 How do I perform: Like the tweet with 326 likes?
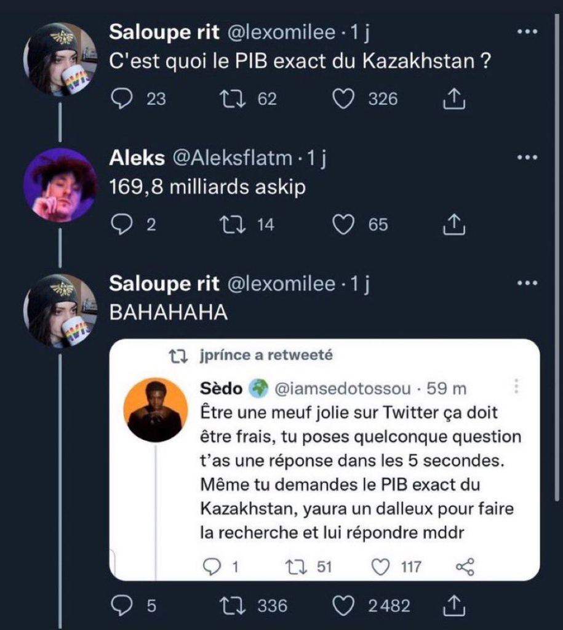tap(342, 99)
